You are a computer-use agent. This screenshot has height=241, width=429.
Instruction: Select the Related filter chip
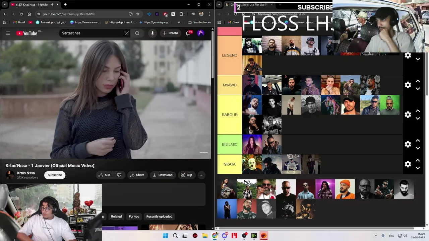pos(116,217)
